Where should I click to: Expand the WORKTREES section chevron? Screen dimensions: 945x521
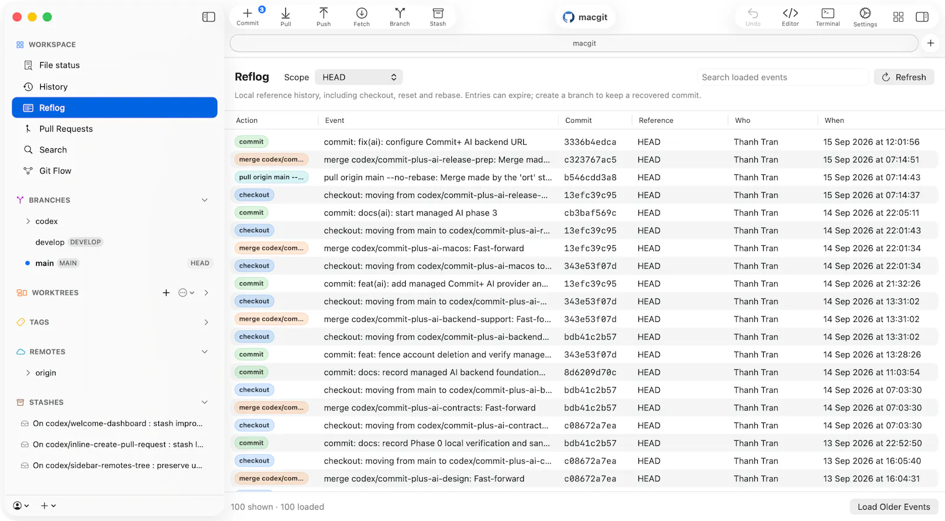(x=206, y=292)
